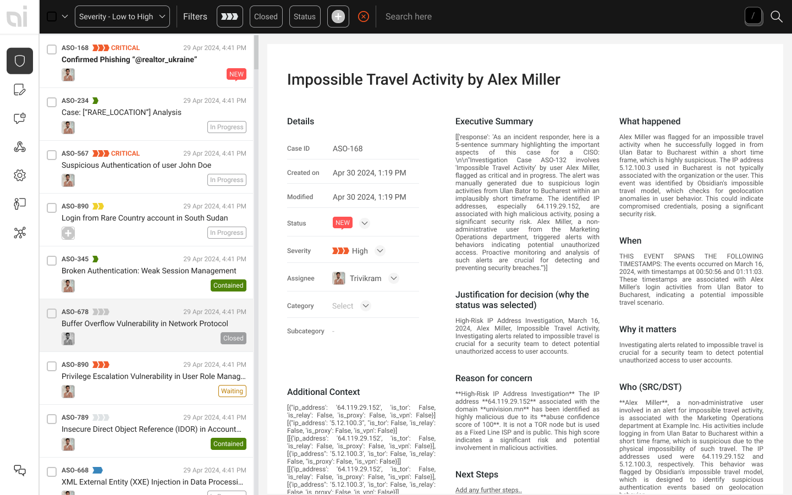The image size is (792, 495).
Task: Click the Add any further steps link
Action: click(488, 490)
